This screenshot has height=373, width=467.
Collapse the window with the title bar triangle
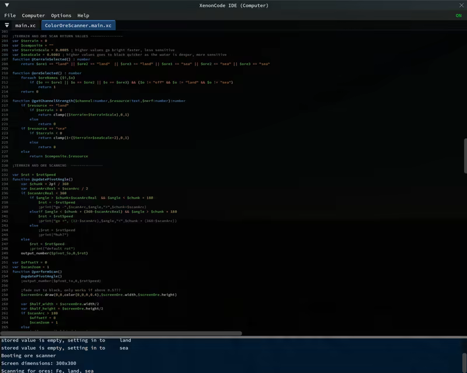click(x=6, y=5)
